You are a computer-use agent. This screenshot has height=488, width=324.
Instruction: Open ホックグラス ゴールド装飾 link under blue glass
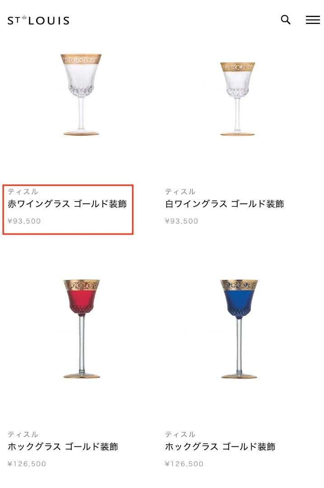point(220,446)
